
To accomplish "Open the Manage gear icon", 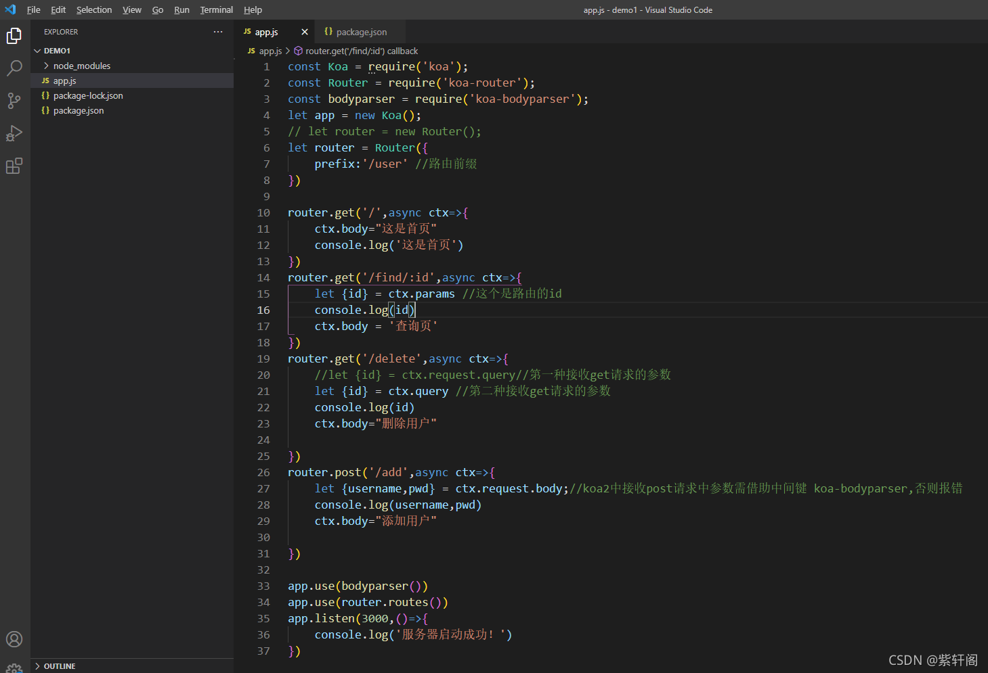I will [14, 668].
